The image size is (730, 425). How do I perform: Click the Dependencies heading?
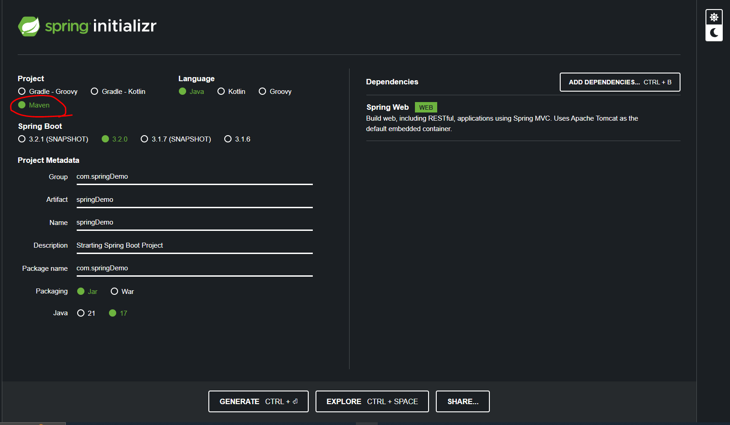click(x=392, y=82)
